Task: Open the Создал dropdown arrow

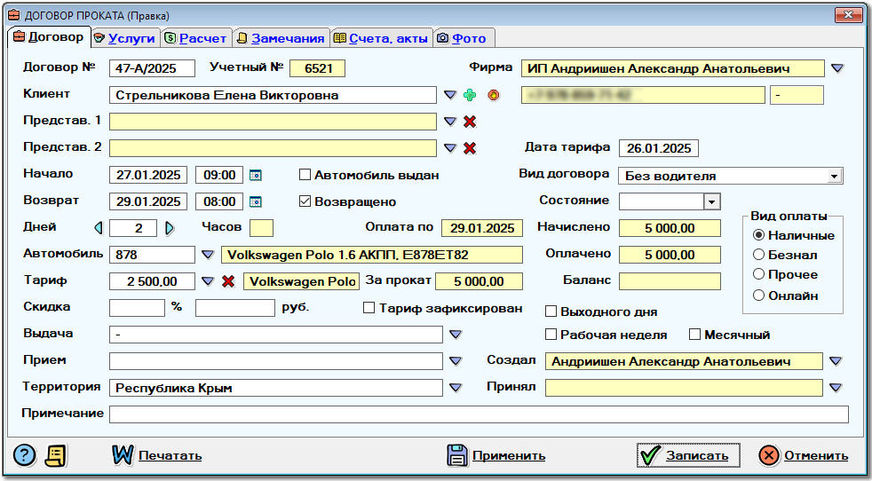Action: click(x=836, y=361)
